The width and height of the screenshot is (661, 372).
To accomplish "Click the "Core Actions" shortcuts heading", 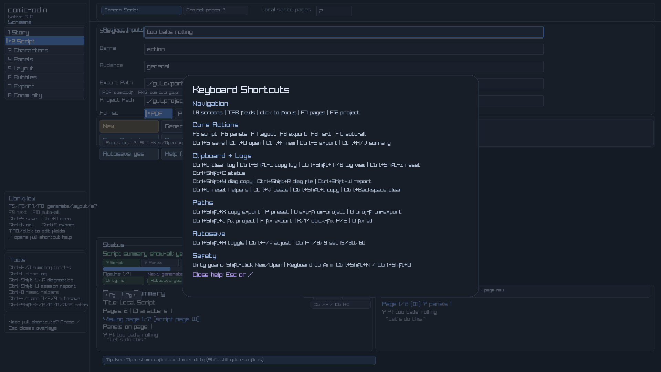I will click(216, 125).
